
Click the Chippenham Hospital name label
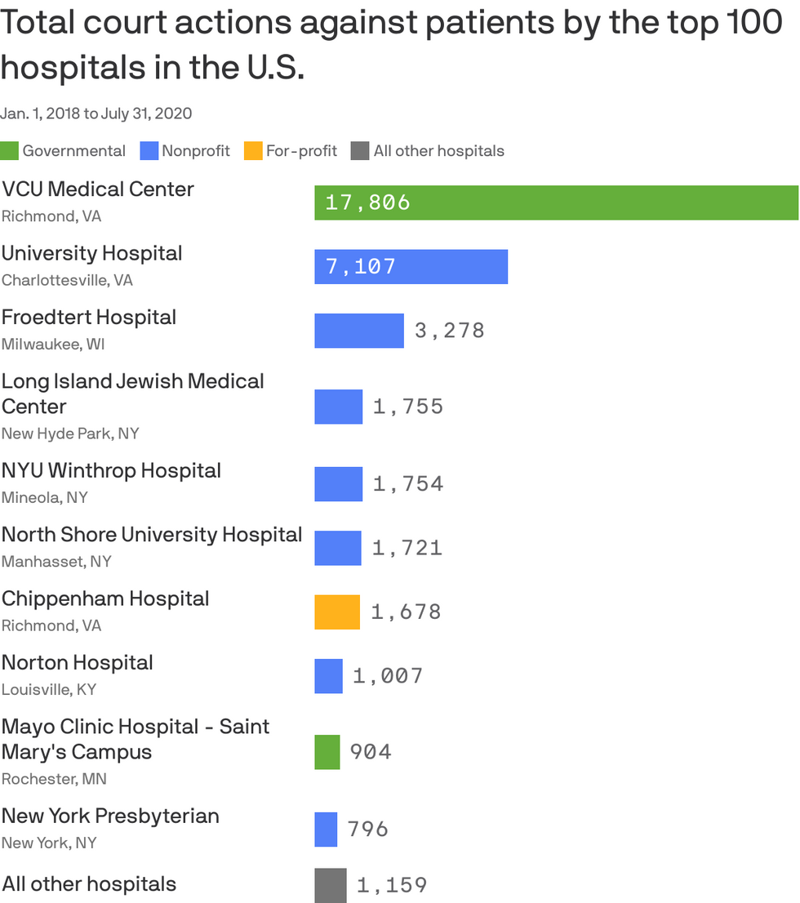[105, 599]
